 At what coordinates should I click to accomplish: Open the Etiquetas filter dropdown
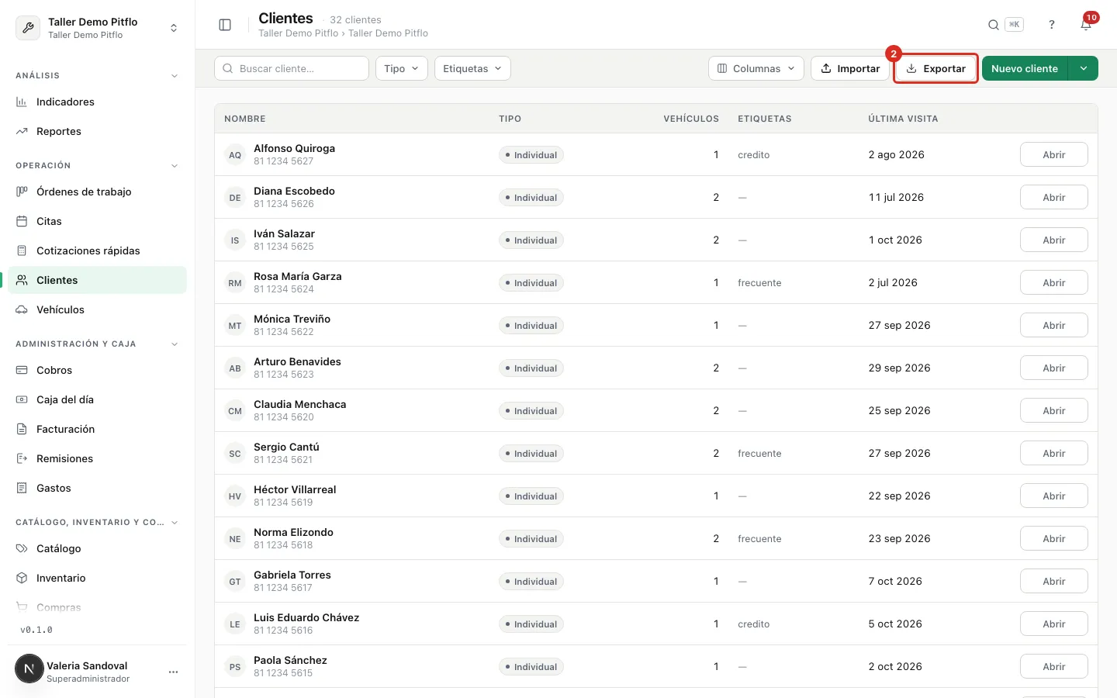click(x=472, y=68)
